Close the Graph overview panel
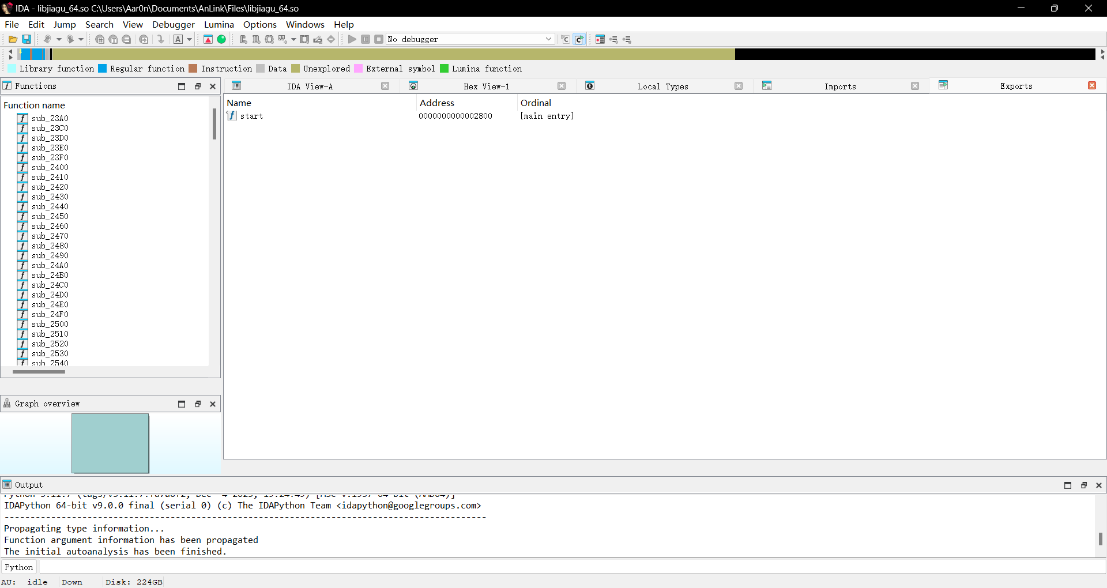The height and width of the screenshot is (588, 1107). point(213,404)
